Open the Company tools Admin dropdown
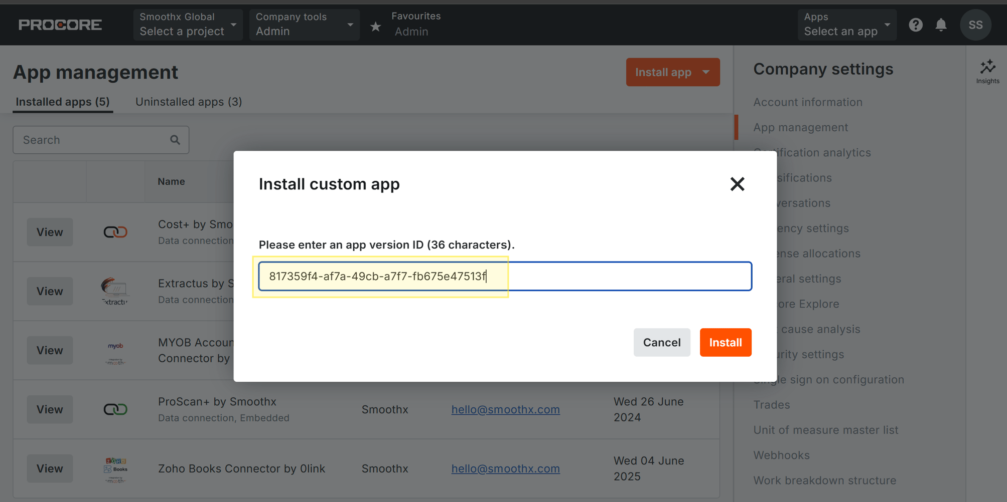The image size is (1007, 502). [305, 25]
